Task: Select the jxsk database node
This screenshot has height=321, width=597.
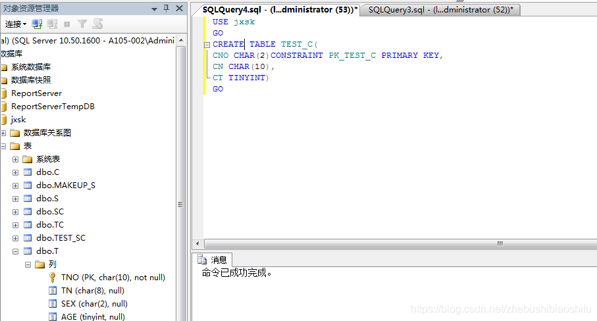Action: [18, 120]
